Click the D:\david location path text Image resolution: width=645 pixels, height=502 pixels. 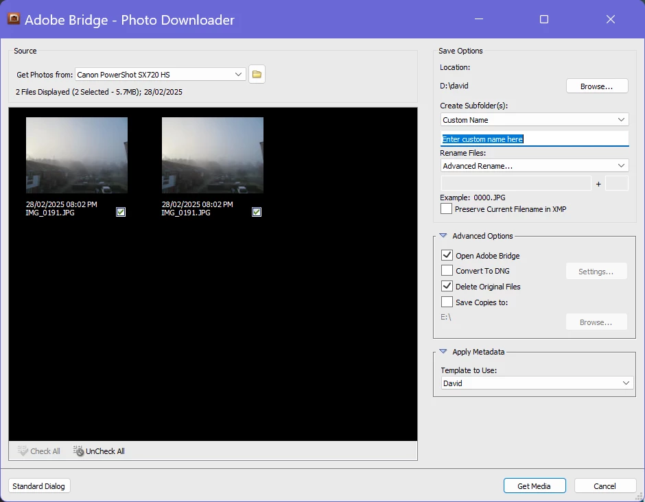pyautogui.click(x=454, y=86)
